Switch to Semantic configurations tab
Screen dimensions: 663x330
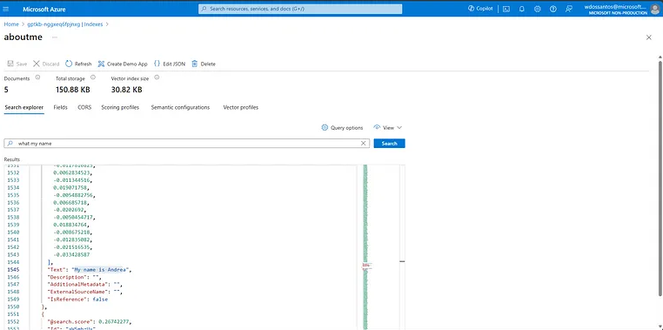pos(181,107)
